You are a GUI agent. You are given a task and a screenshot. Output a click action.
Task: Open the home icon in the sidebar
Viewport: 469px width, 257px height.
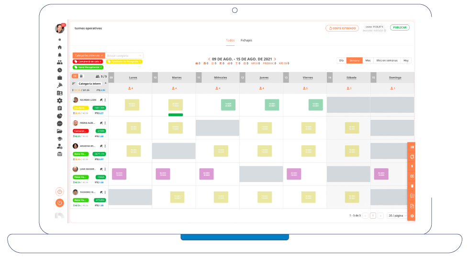60,47
